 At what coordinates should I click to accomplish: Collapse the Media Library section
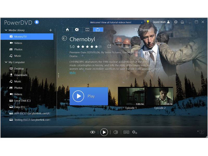[6, 30]
